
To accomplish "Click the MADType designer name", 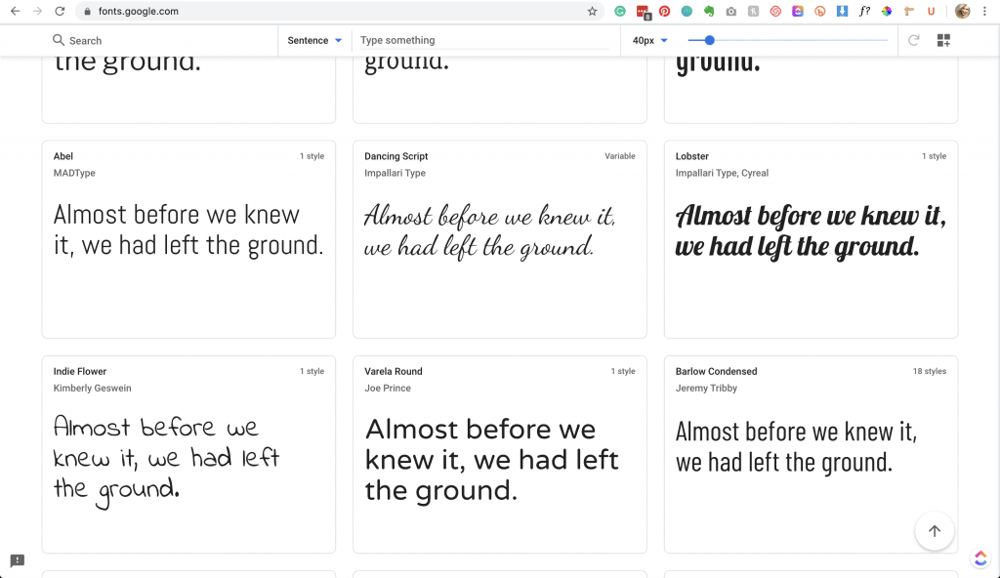I will (x=74, y=173).
